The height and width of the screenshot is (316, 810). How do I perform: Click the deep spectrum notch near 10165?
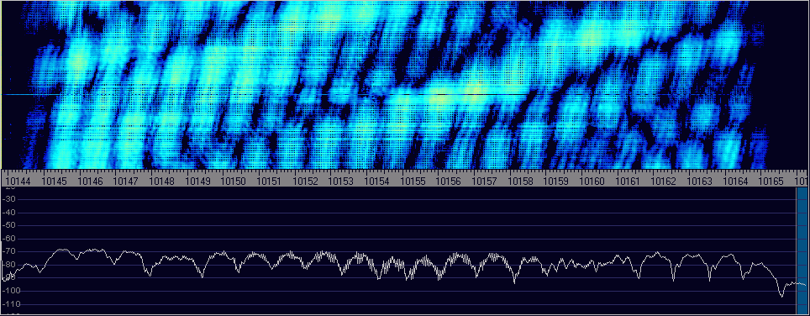coord(781,295)
